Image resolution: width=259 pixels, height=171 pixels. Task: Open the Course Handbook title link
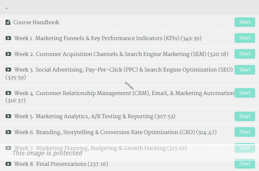[x=36, y=22]
